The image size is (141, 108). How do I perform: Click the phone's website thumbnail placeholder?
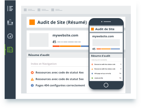[106, 42]
